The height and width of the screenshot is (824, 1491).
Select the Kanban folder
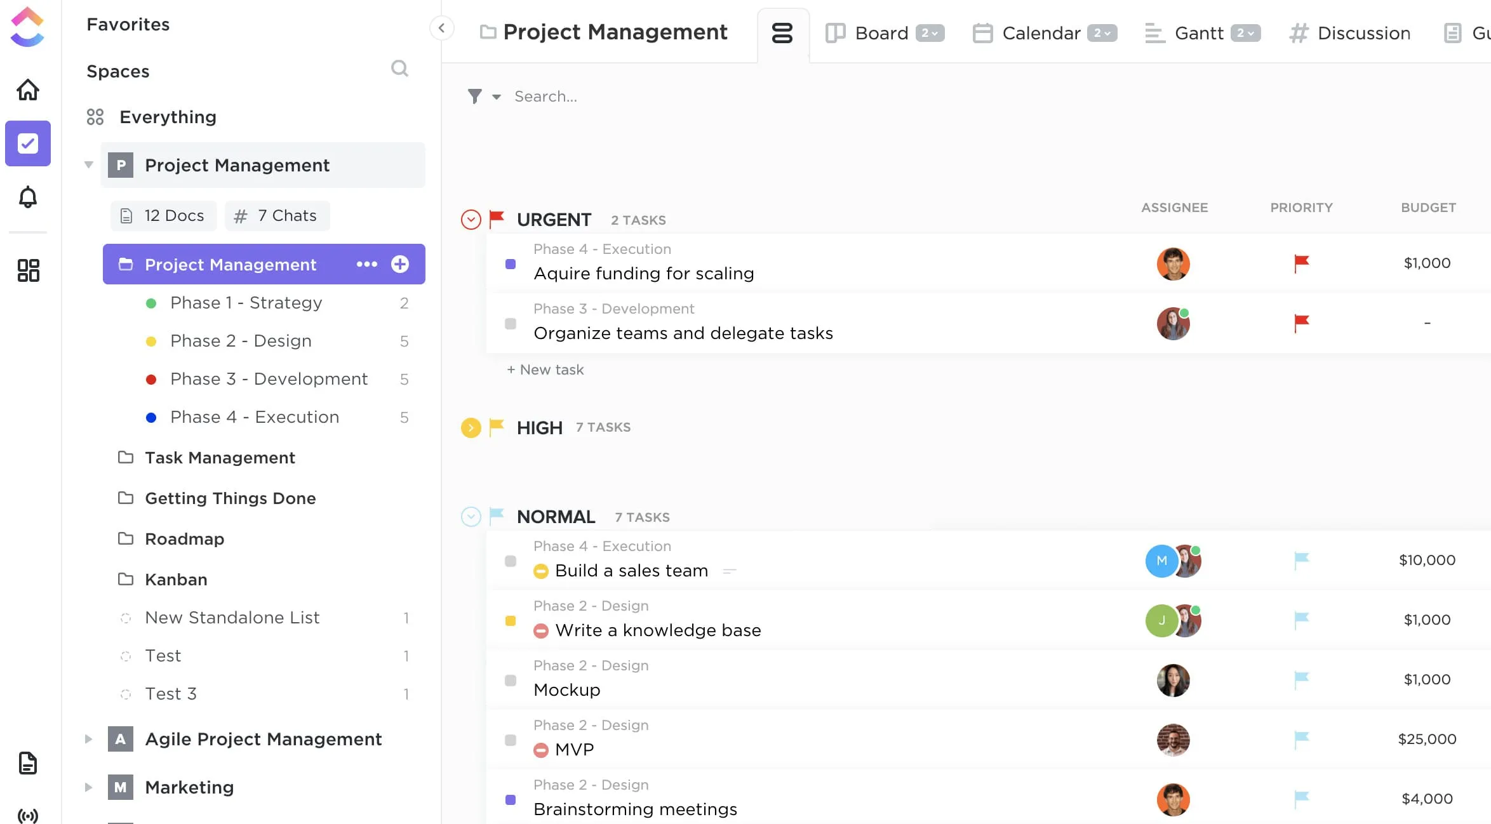click(176, 578)
